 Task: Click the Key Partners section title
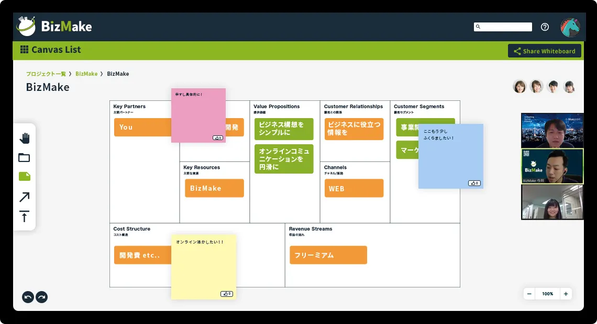(x=129, y=107)
